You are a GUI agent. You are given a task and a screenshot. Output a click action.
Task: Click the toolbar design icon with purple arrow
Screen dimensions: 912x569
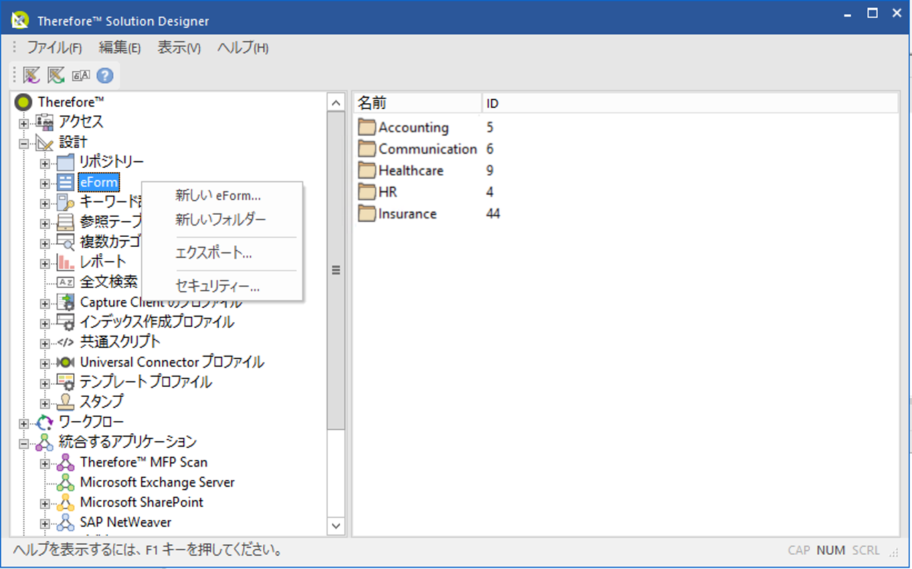[x=31, y=75]
